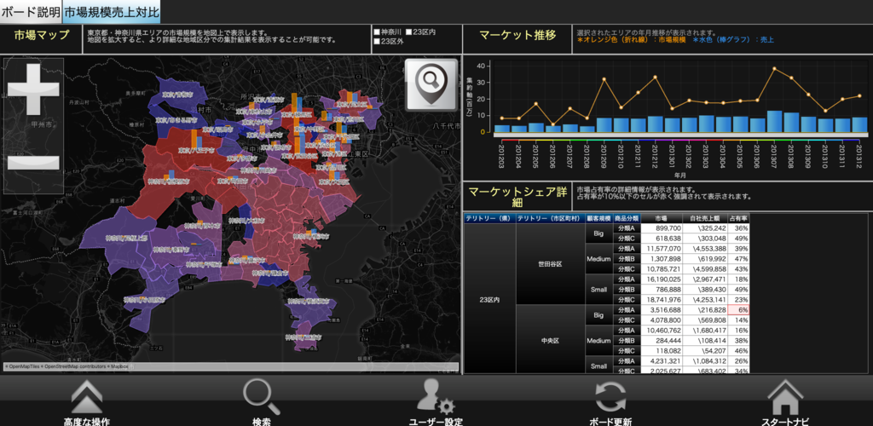Click the market value 899,700 cell
873x426 pixels.
(662, 228)
